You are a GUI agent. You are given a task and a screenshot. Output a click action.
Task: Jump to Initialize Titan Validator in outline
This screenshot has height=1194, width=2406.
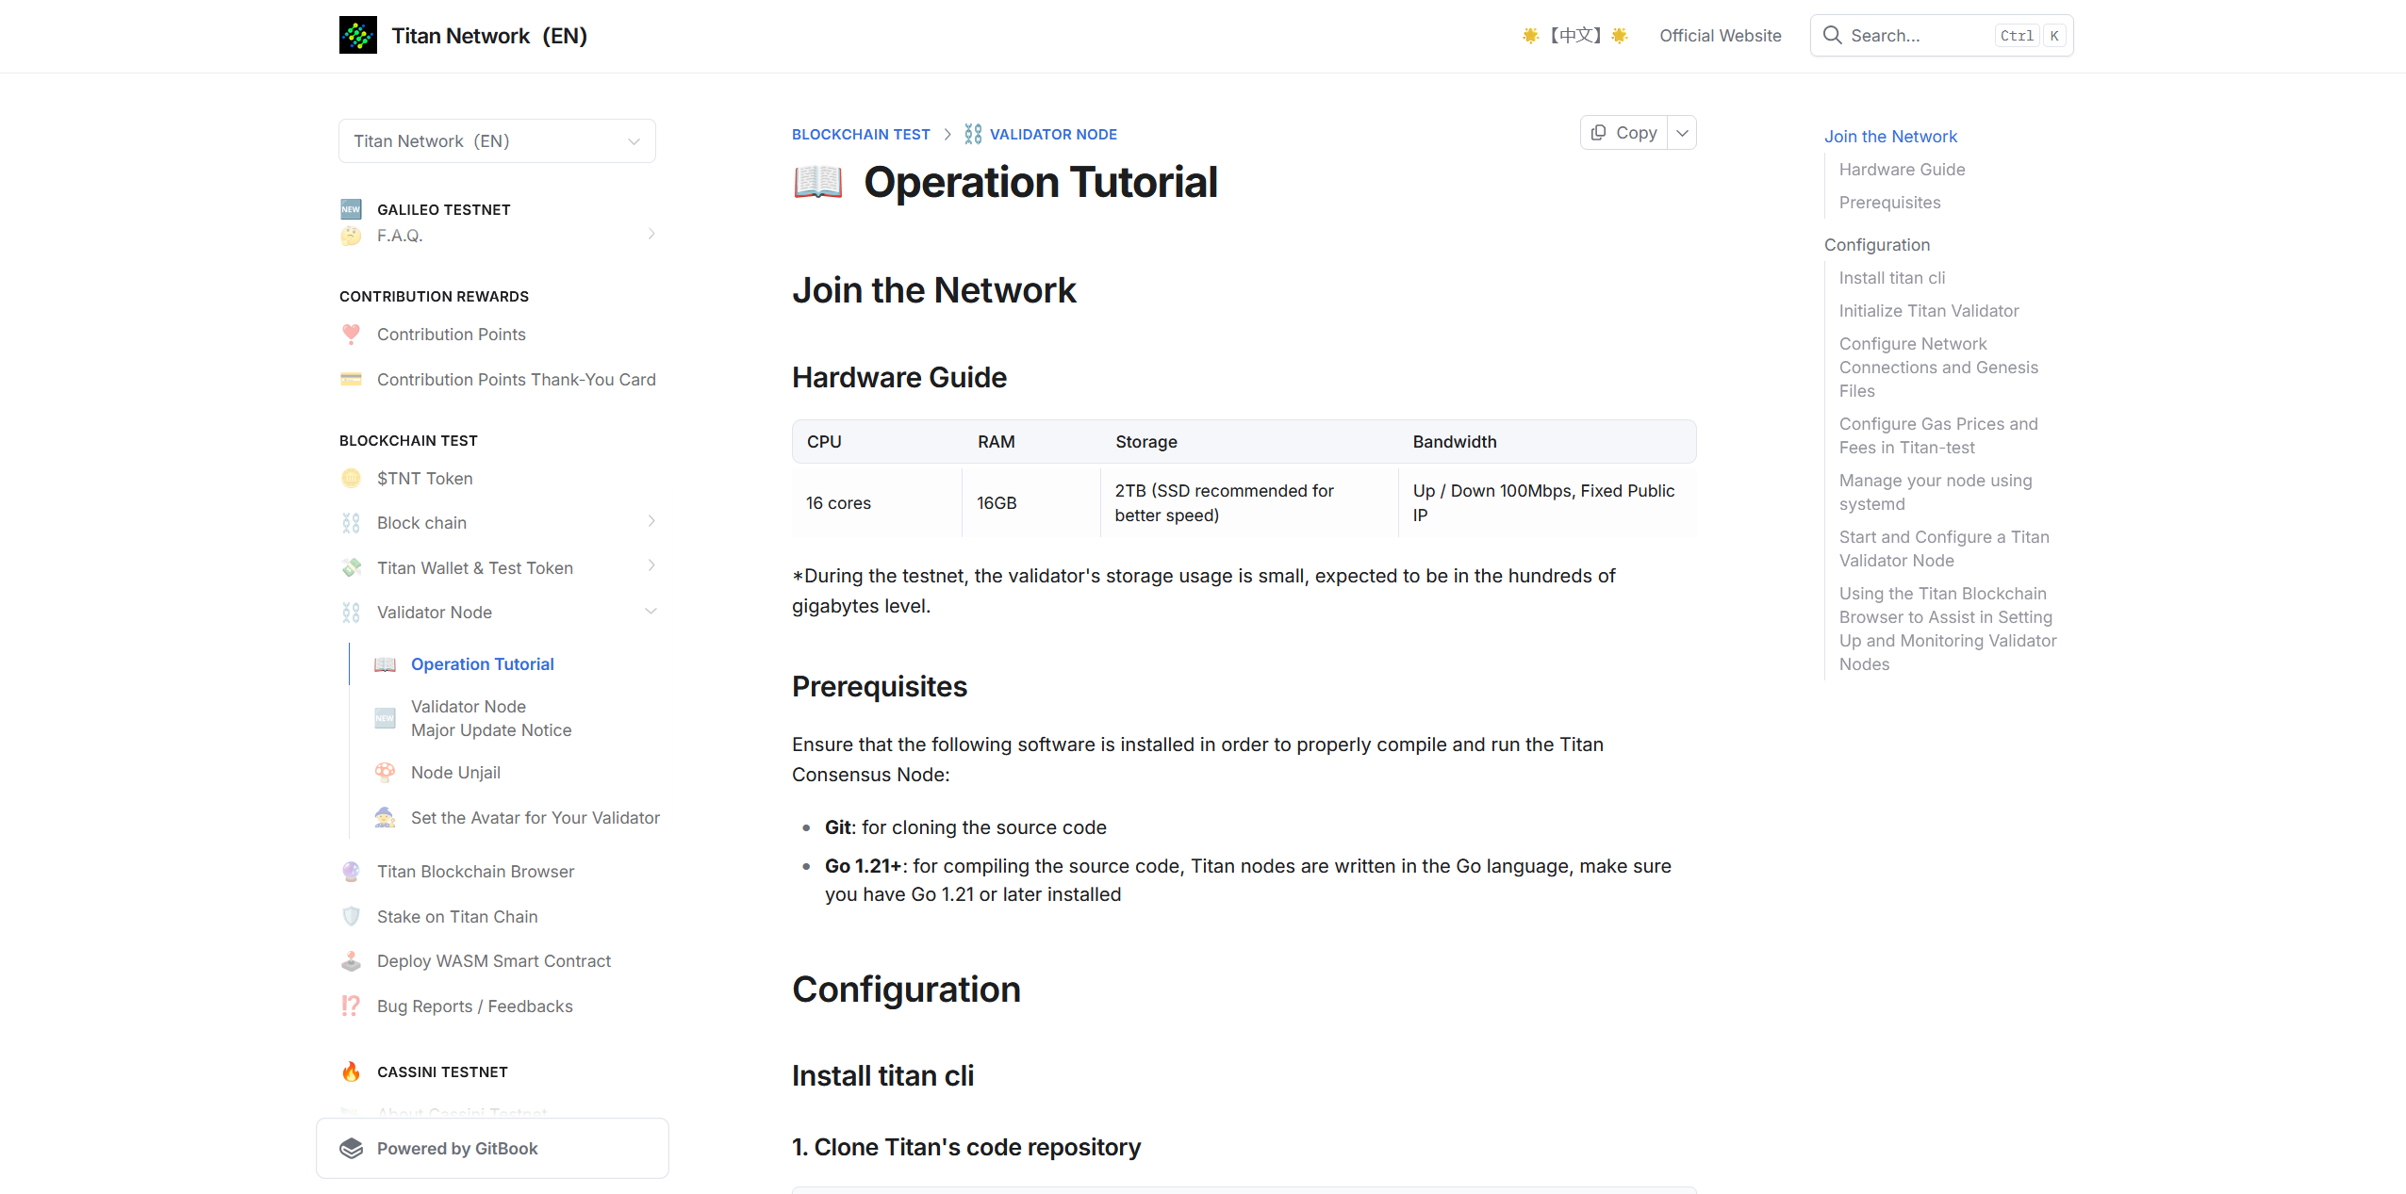pos(1928,310)
